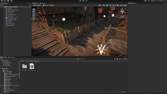Toggle the Project panel lock
Image resolution: width=167 pixels, height=94 pixels.
tap(124, 57)
